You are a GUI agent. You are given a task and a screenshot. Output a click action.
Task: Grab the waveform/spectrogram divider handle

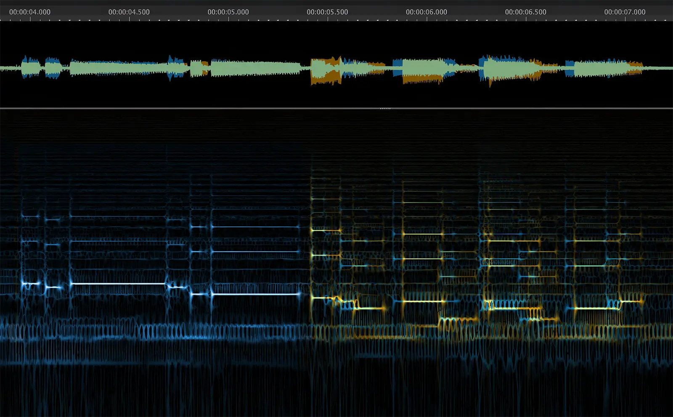385,109
